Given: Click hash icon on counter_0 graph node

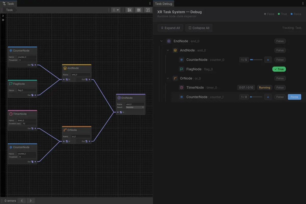Looking at the screenshot, I should 11,50.
